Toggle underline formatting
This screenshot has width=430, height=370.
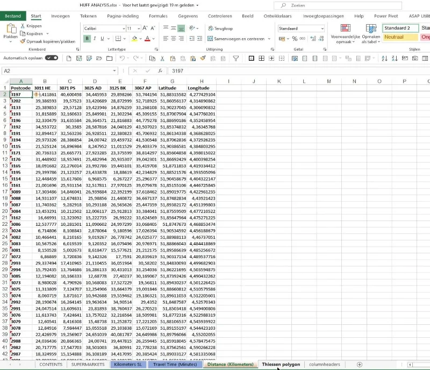tap(102, 38)
